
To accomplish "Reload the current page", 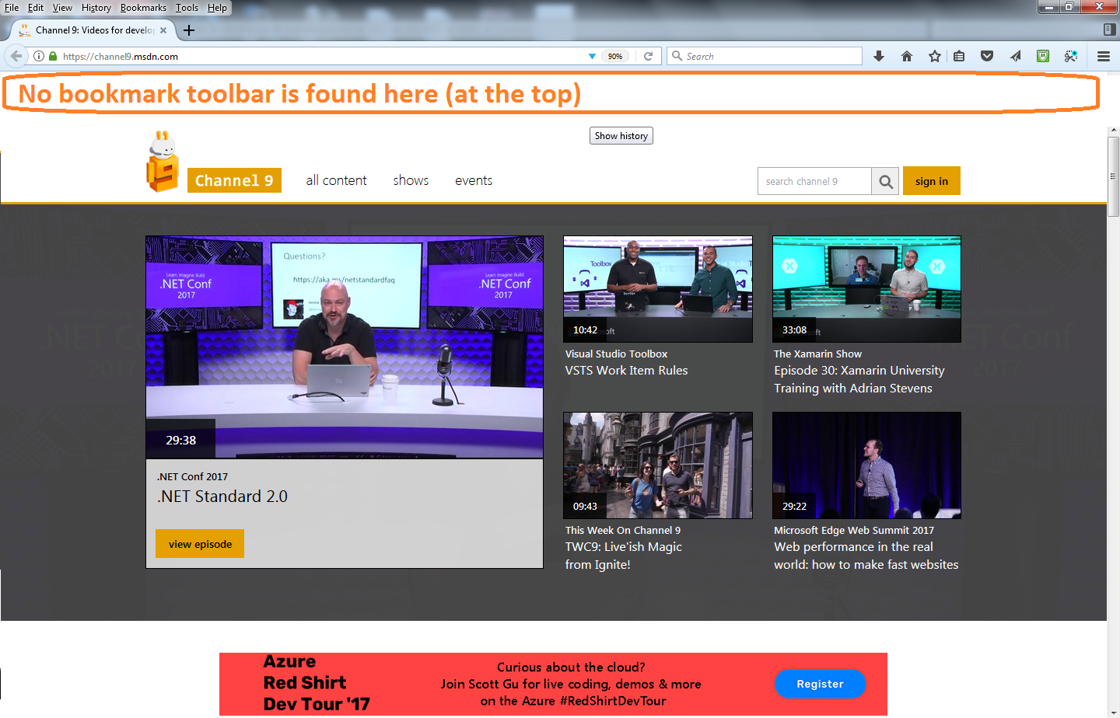I will click(648, 56).
